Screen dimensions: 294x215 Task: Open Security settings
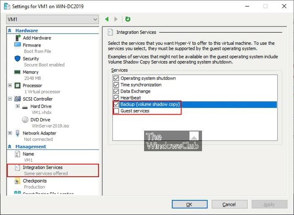coord(31,59)
